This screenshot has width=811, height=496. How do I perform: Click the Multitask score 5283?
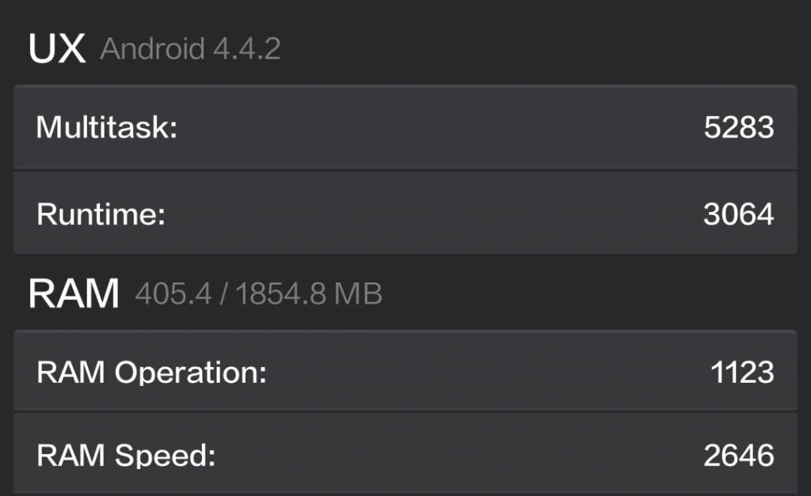[x=739, y=127]
